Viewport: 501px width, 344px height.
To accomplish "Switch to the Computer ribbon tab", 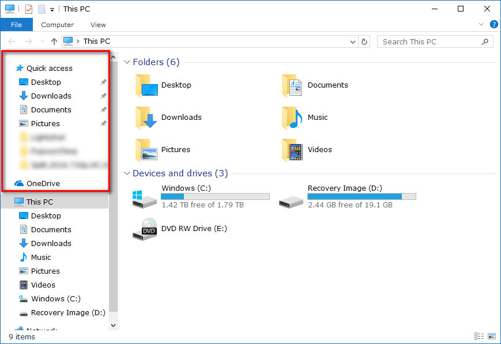I will pos(57,25).
